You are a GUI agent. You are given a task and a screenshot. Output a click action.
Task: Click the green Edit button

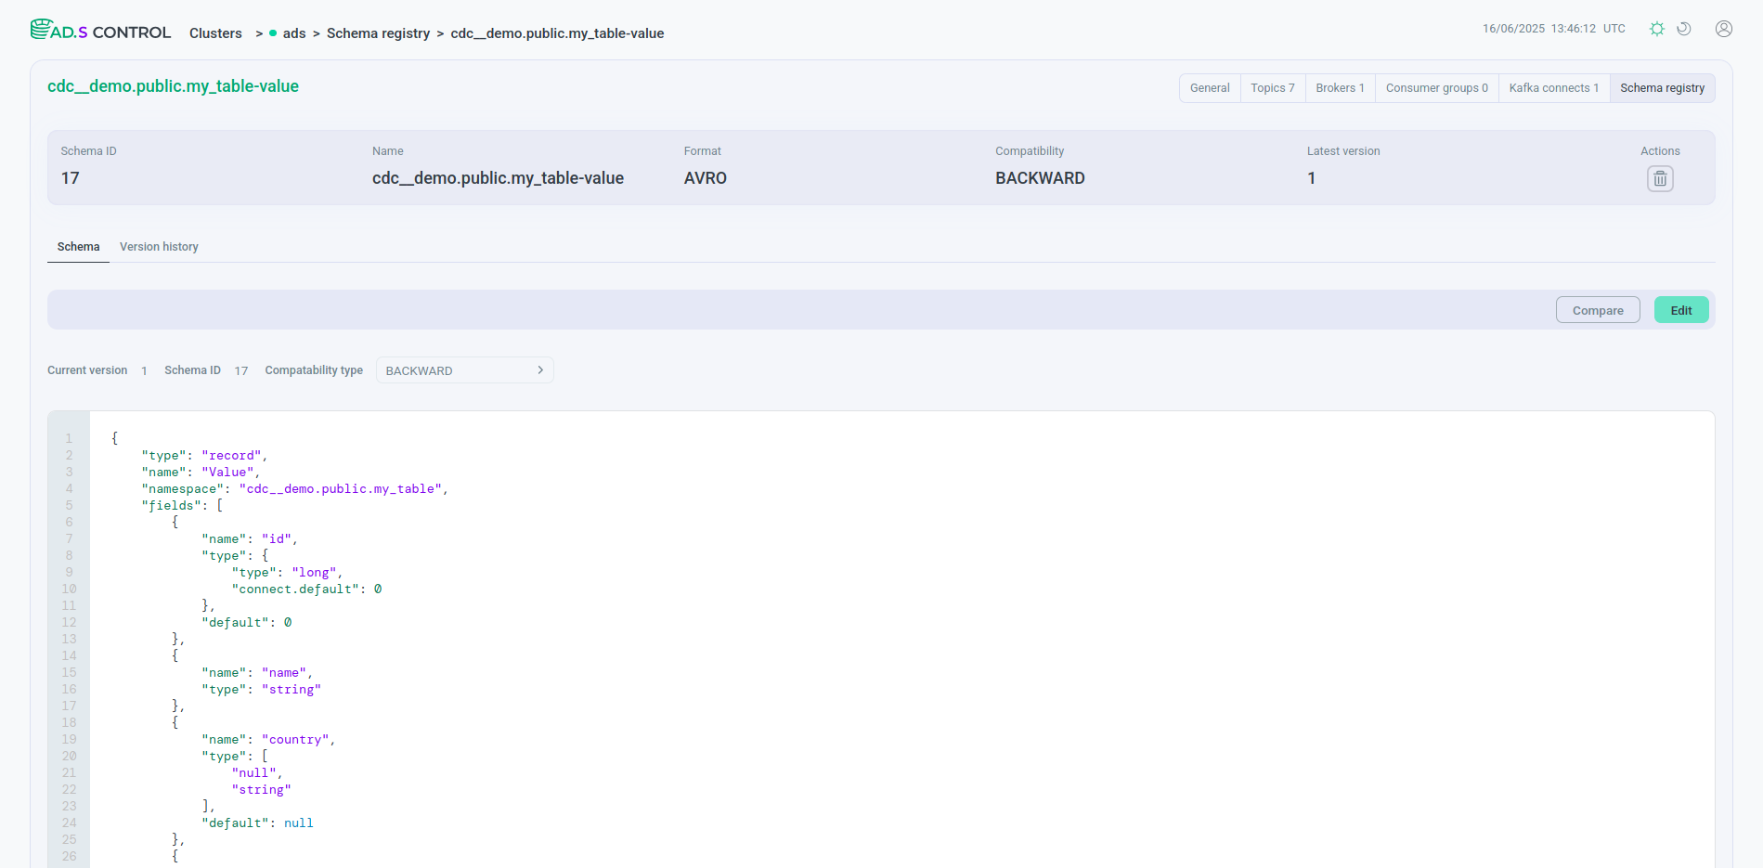(x=1681, y=310)
